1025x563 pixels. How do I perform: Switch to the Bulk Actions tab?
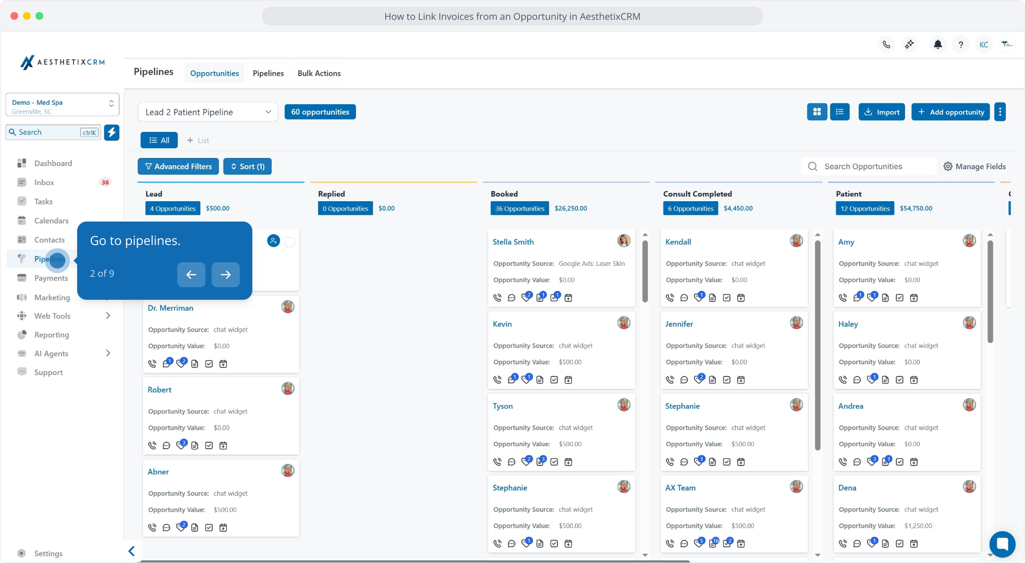pyautogui.click(x=319, y=74)
